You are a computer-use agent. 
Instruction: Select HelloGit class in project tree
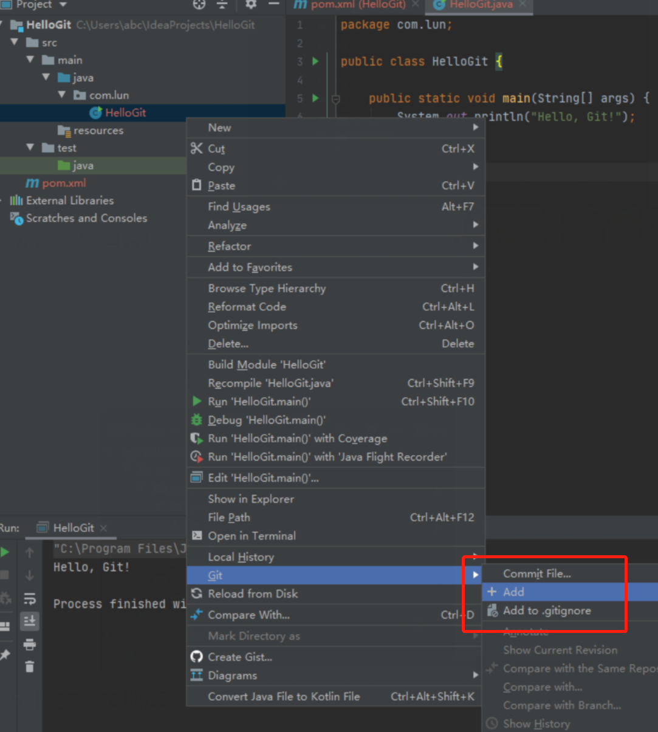click(125, 112)
